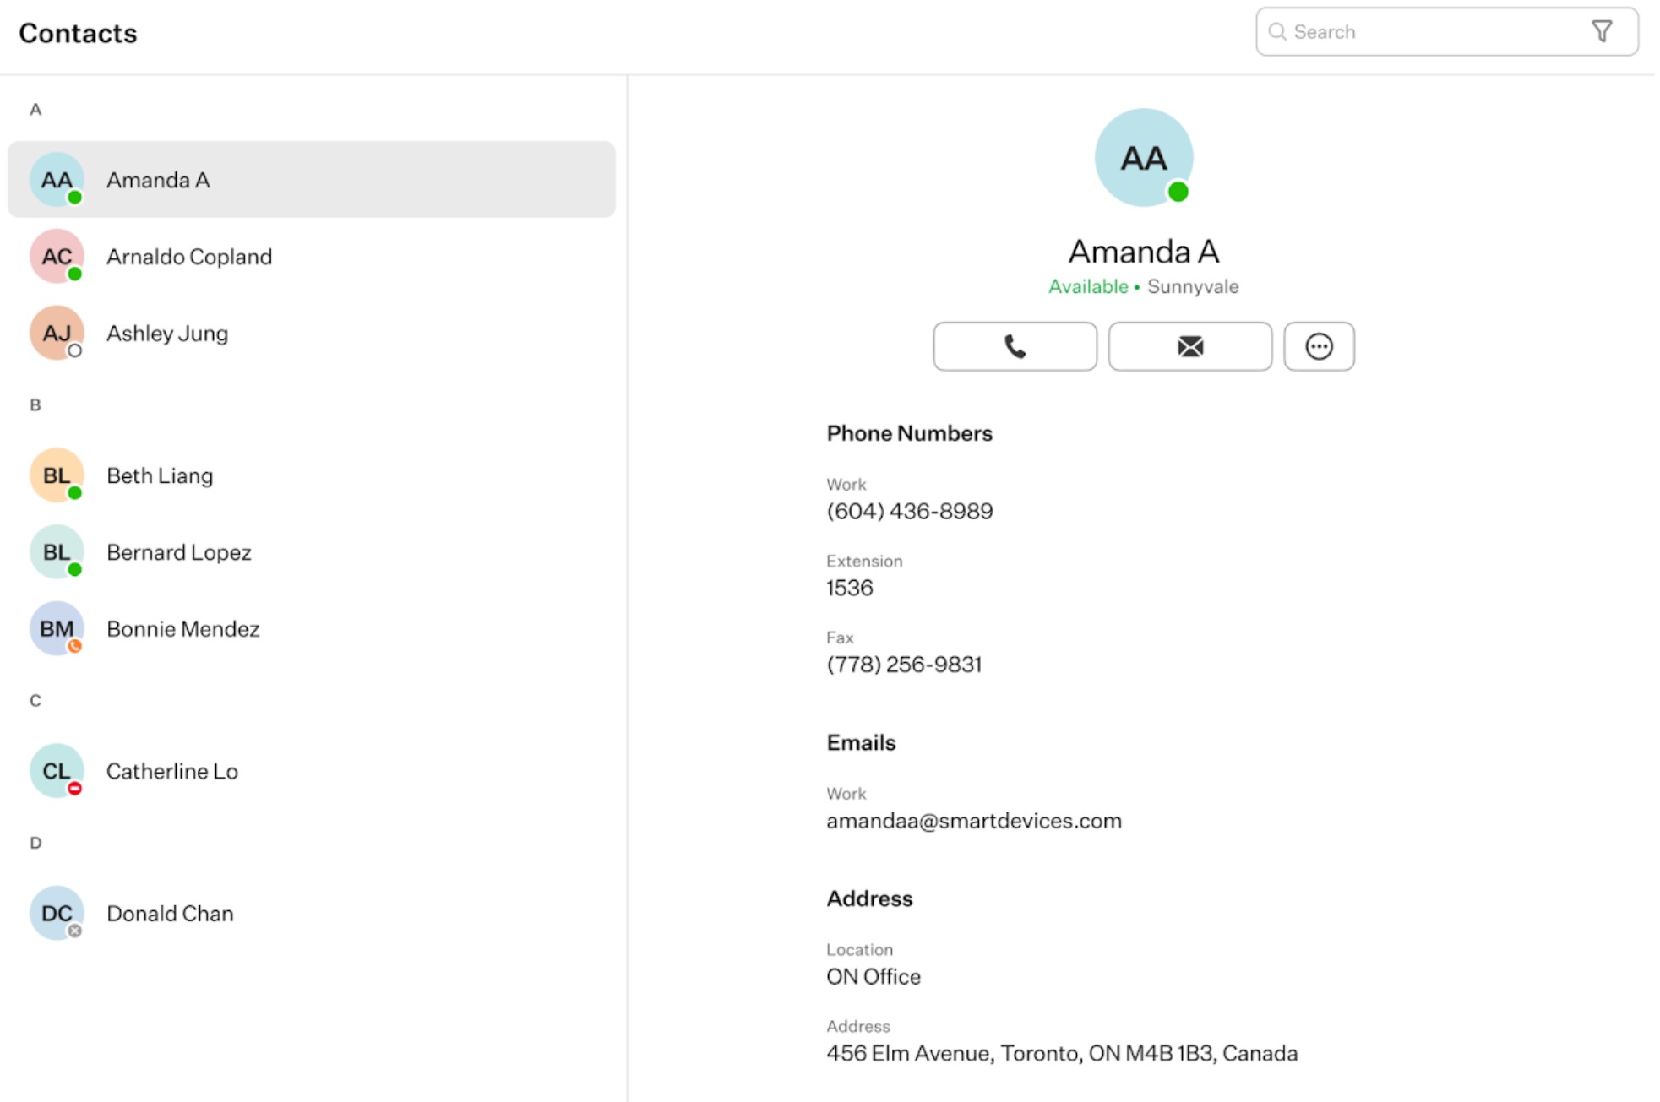This screenshot has width=1660, height=1102.
Task: Click the filter funnel icon in search
Action: (1601, 32)
